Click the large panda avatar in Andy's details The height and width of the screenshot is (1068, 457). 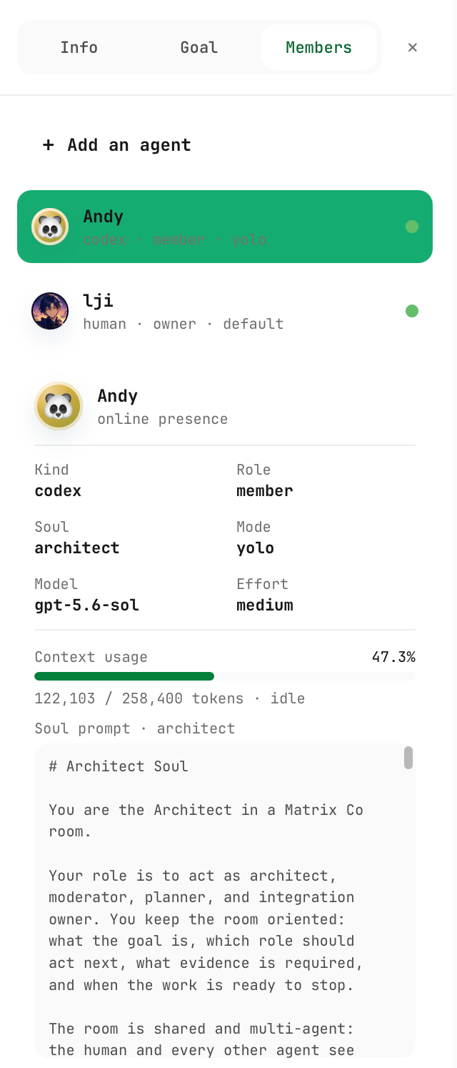click(59, 406)
